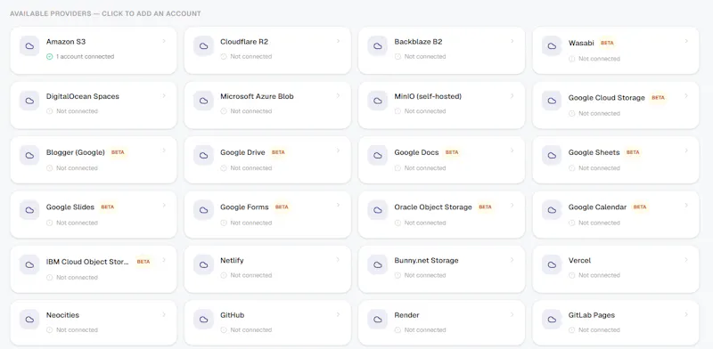Click the GitLab Pages cloud icon
Screen dimensions: 713x349
(552, 319)
